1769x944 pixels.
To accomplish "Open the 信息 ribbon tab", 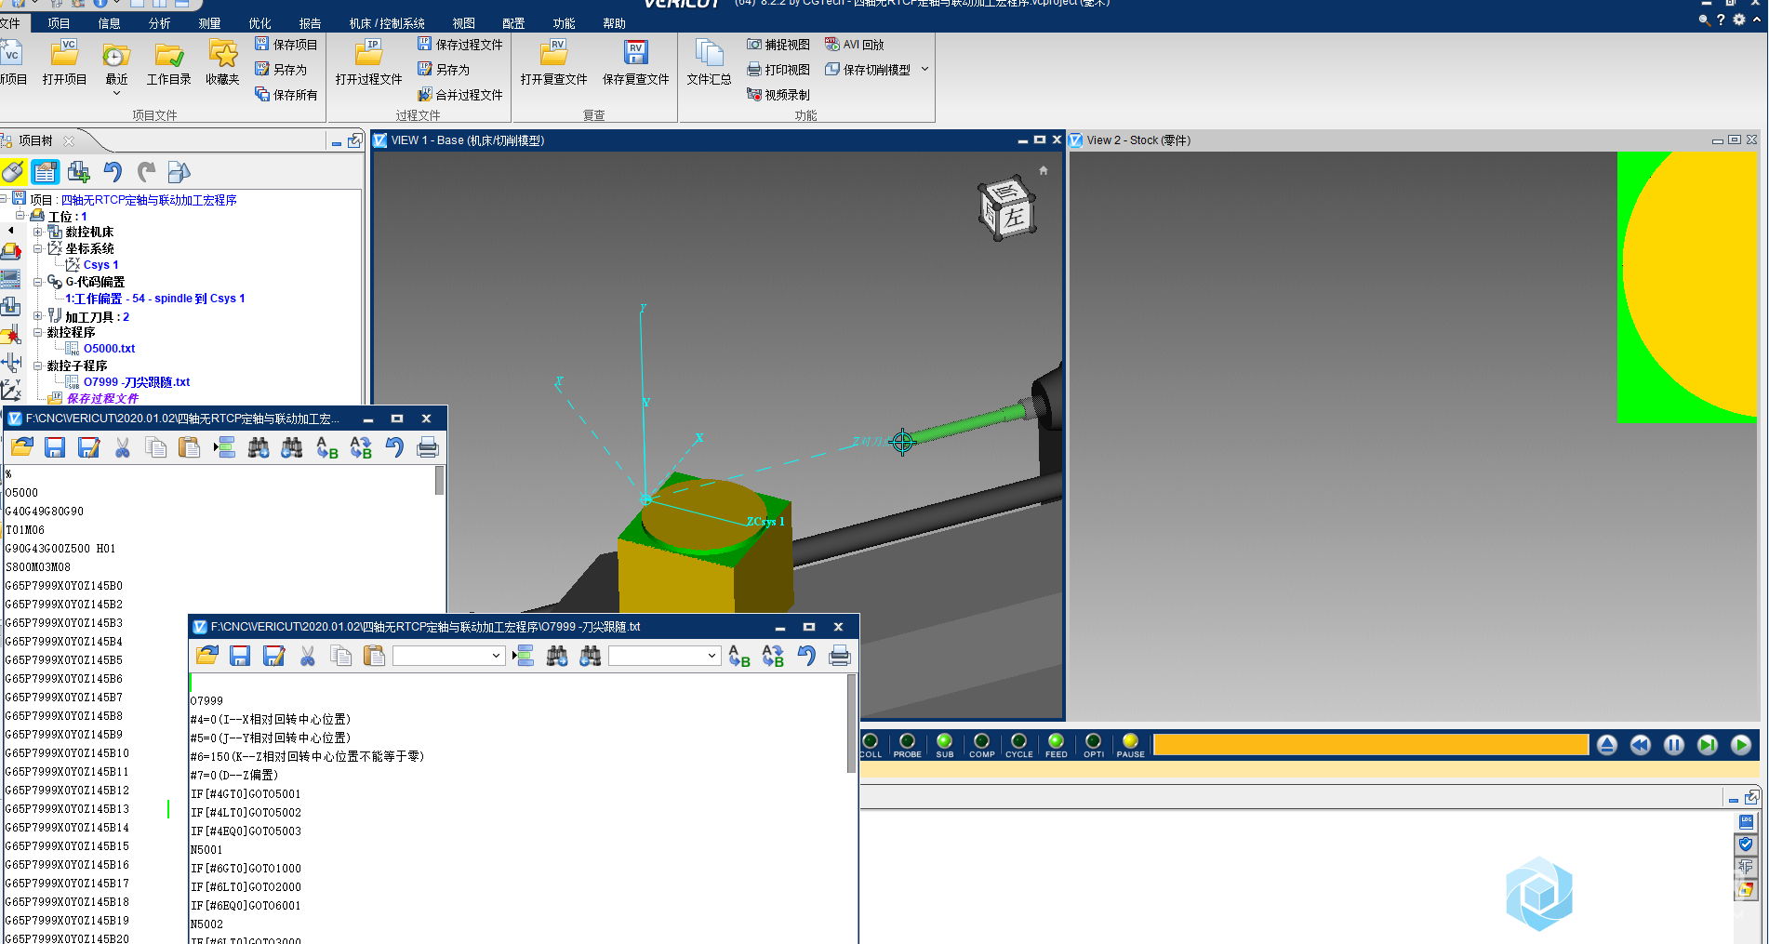I will pyautogui.click(x=109, y=23).
